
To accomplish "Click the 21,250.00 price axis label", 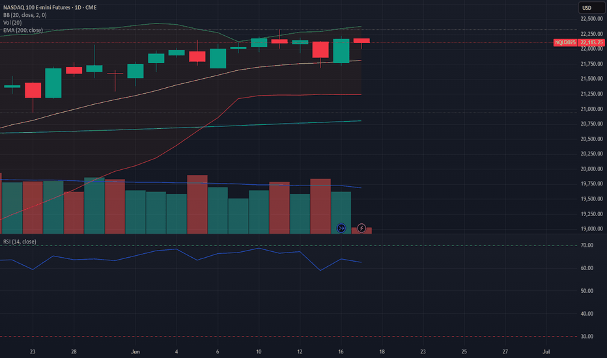I will pos(591,94).
